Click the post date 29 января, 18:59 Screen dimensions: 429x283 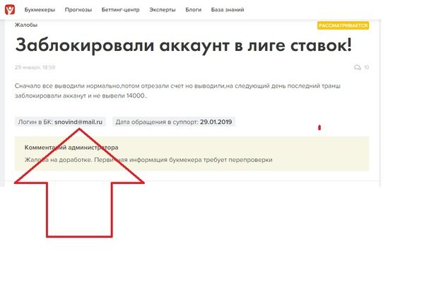35,67
